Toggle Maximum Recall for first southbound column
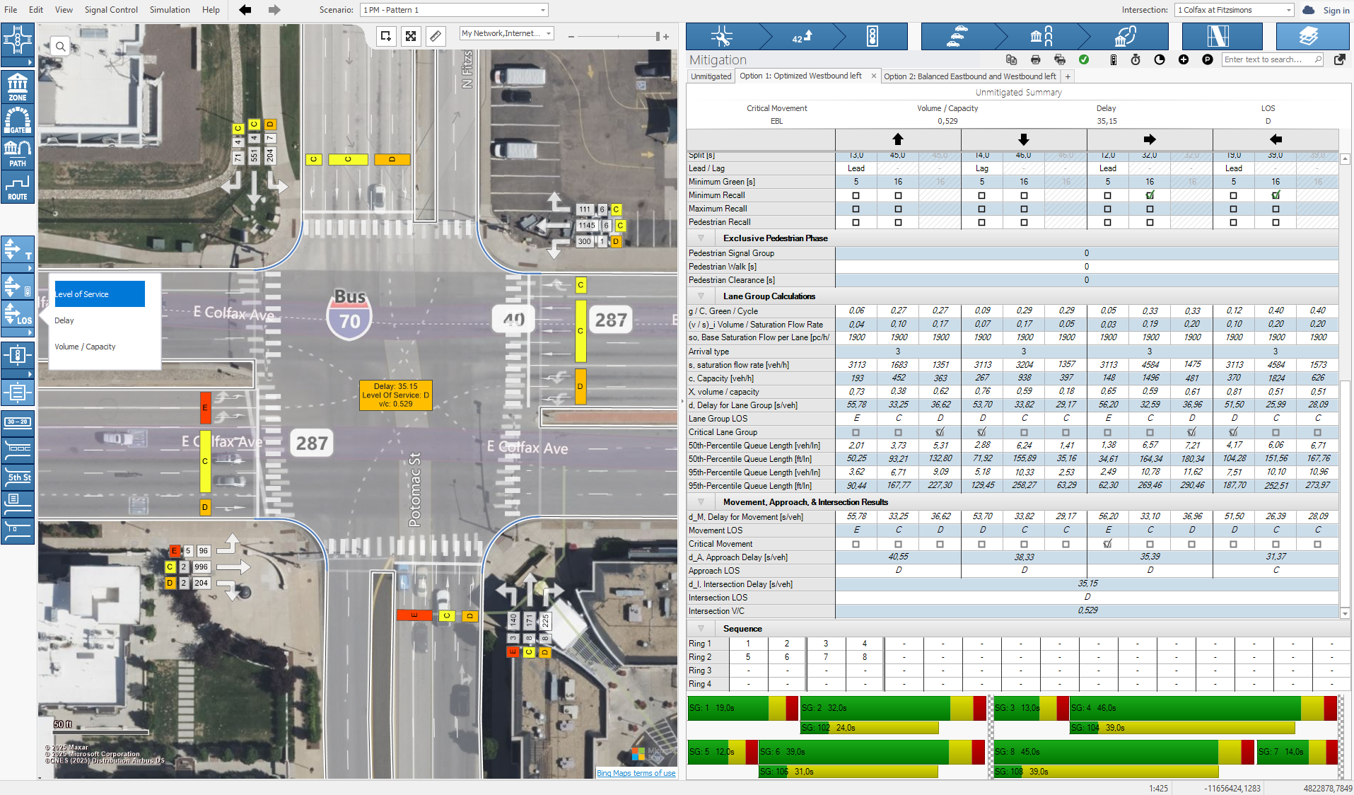Screen dimensions: 1354x795 (982, 209)
